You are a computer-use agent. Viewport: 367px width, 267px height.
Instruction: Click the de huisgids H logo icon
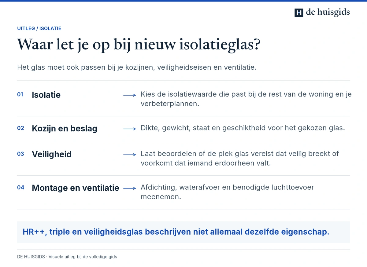tap(299, 13)
